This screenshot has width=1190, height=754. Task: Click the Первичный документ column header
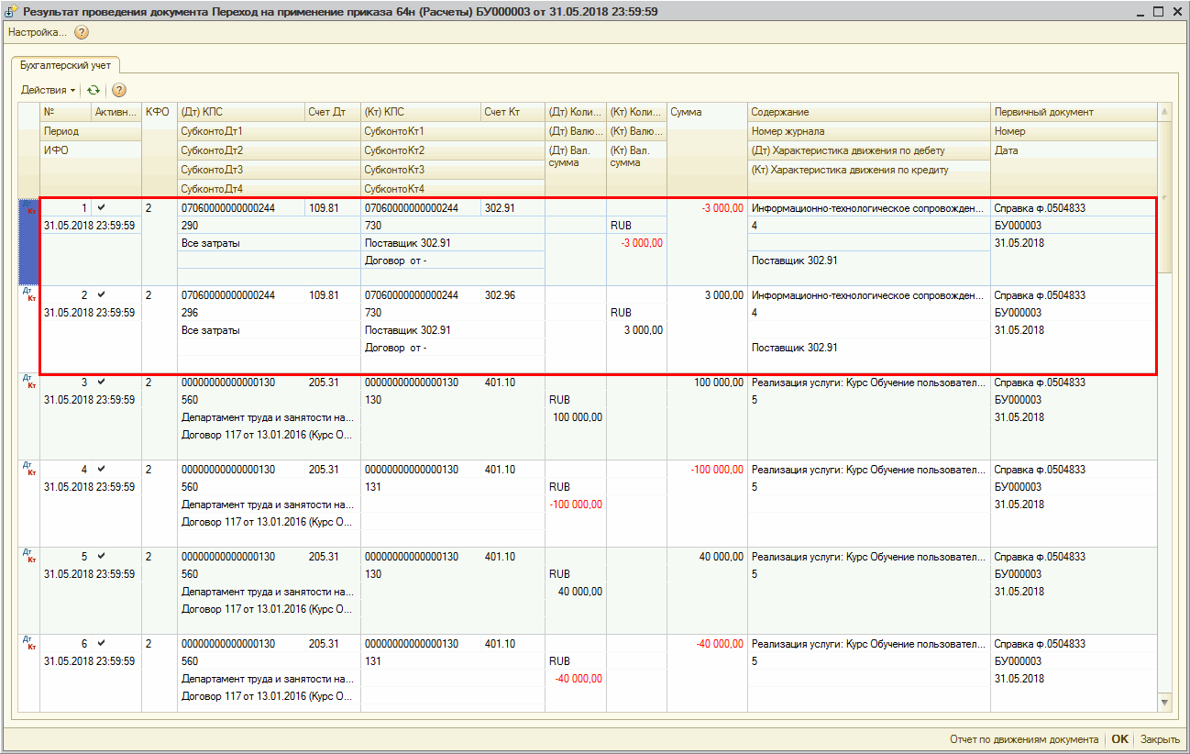click(x=1074, y=112)
